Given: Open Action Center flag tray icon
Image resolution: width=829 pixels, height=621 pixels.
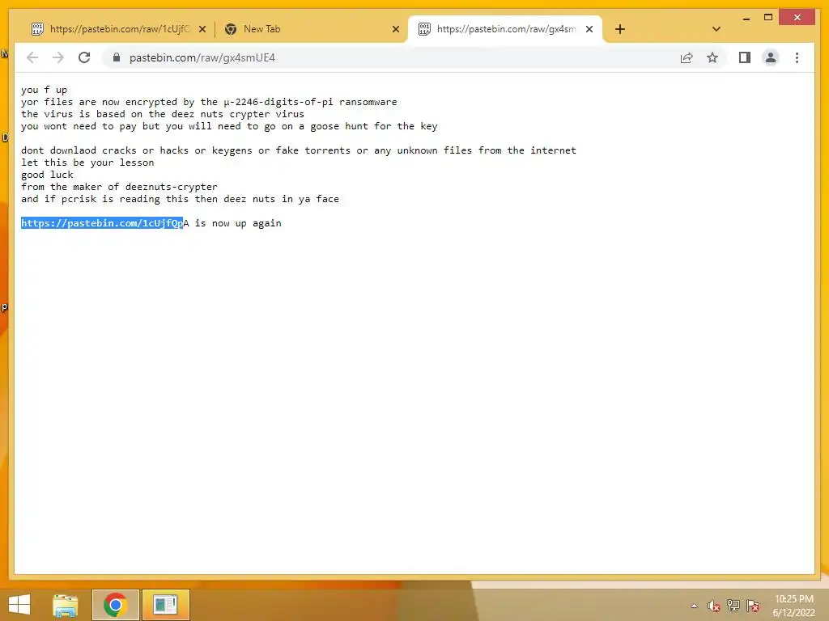Looking at the screenshot, I should [753, 606].
